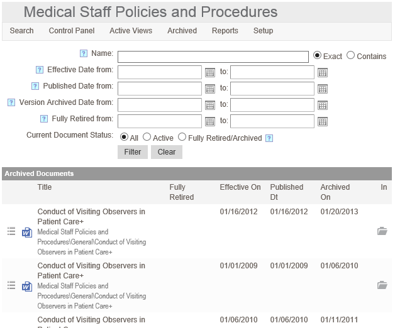The width and height of the screenshot is (395, 328).
Task: Choose Fully Retired/Archived status radio
Action: tap(182, 137)
